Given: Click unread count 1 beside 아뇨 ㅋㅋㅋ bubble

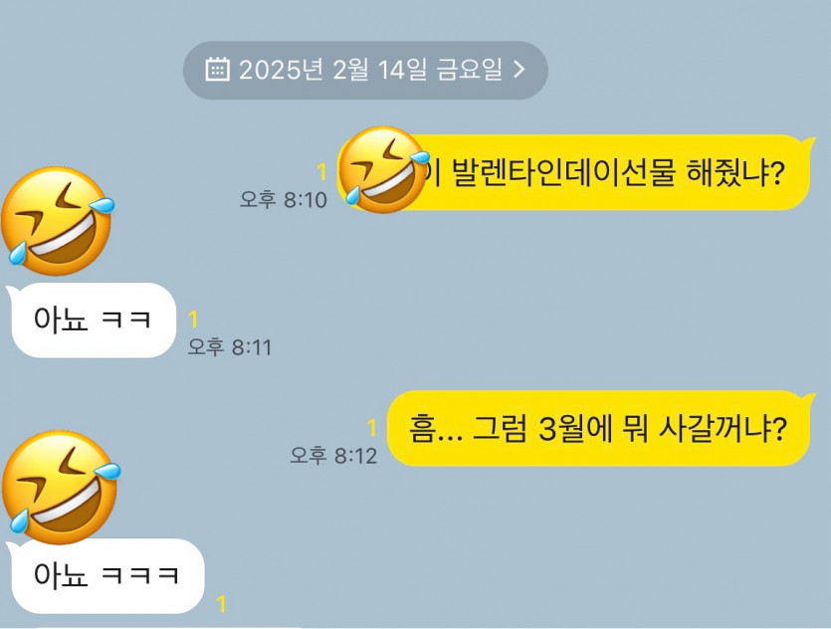Looking at the screenshot, I should pos(222,605).
